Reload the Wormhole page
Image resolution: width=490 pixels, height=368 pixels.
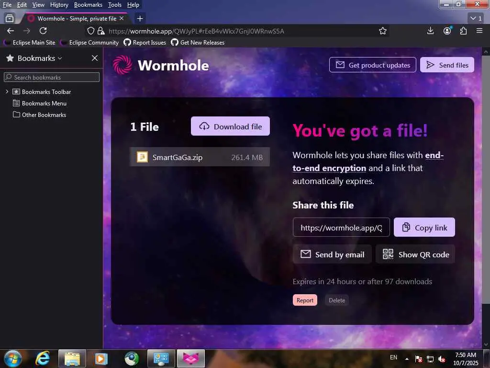pyautogui.click(x=43, y=31)
